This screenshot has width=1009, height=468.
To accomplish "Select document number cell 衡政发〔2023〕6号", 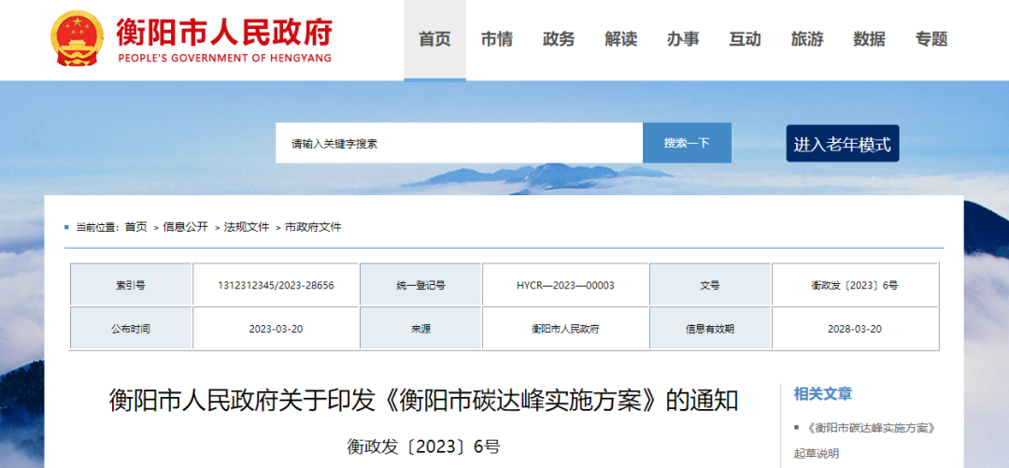I will point(855,285).
